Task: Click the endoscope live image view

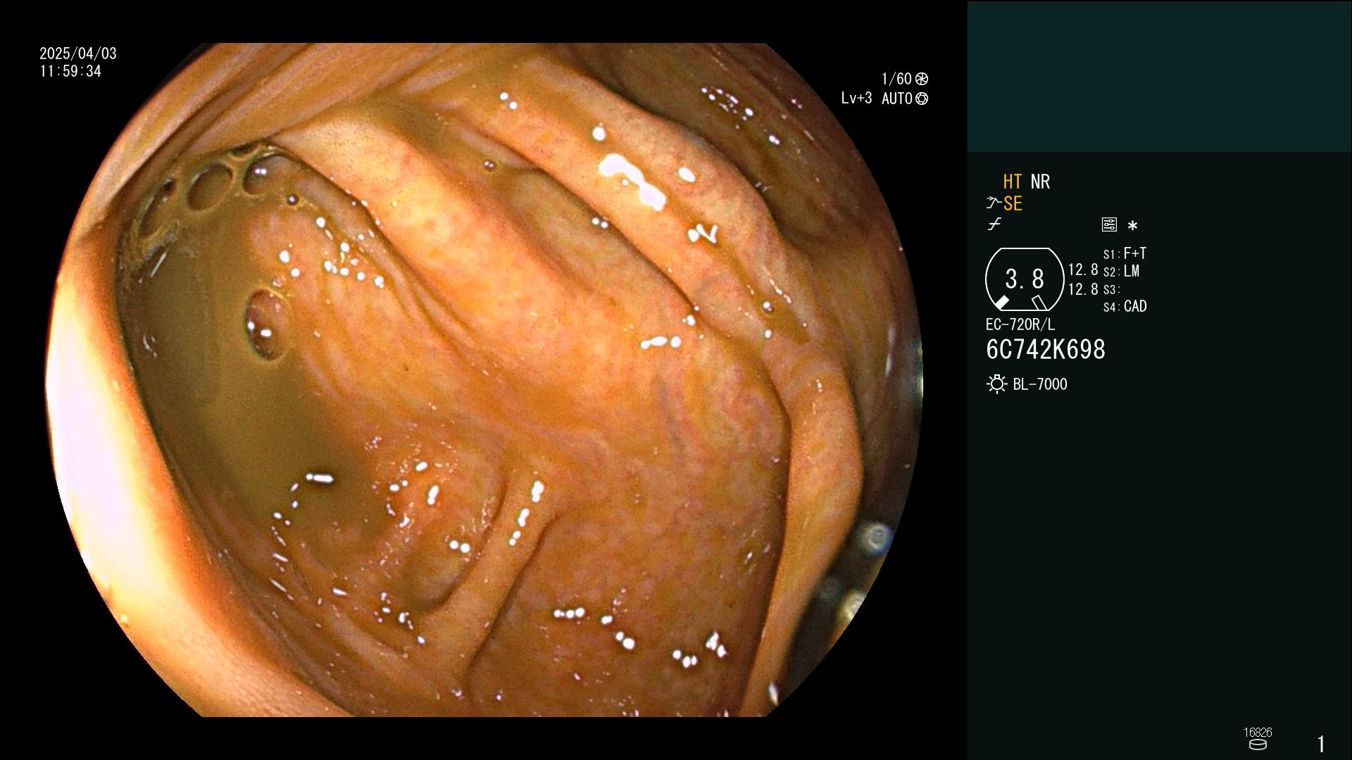Action: (x=486, y=380)
